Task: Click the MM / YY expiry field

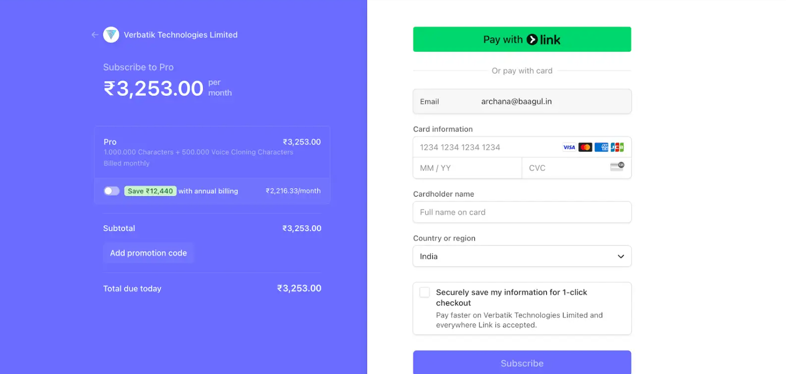Action: (467, 168)
